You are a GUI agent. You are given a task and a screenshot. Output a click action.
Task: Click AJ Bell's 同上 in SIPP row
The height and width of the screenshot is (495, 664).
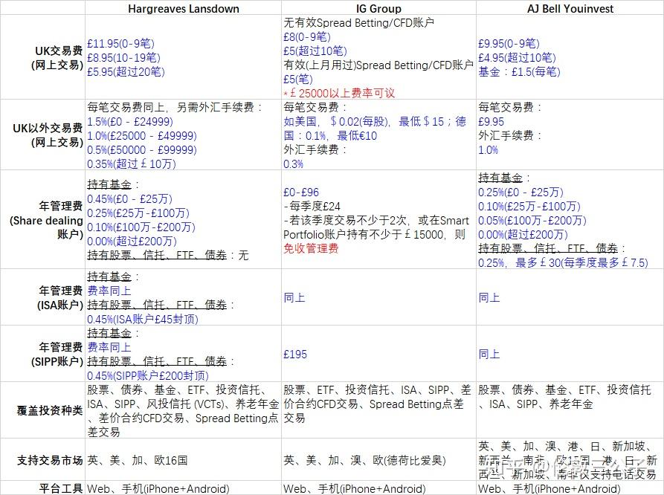click(x=489, y=355)
